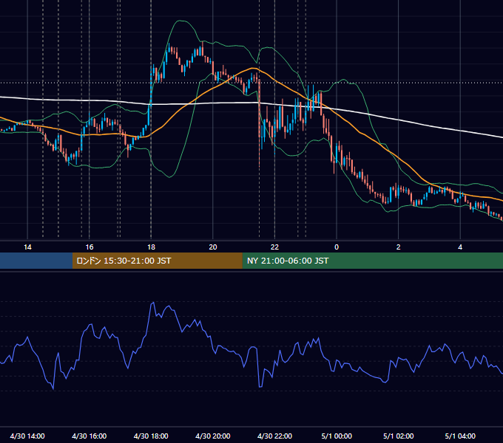Screen dimensions: 503x443
Task: Click the NY 21:00-06:00 JST session bar
Action: click(x=372, y=261)
